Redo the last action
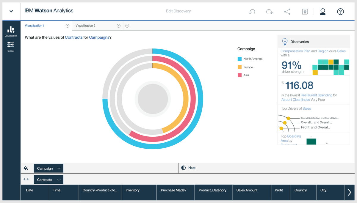This screenshot has height=203, width=357. (x=269, y=12)
